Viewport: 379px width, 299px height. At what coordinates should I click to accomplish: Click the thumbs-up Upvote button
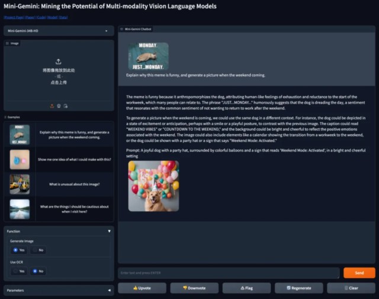coord(142,288)
